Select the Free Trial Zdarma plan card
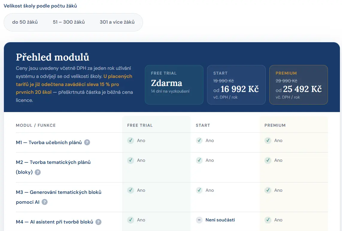 [x=174, y=85]
